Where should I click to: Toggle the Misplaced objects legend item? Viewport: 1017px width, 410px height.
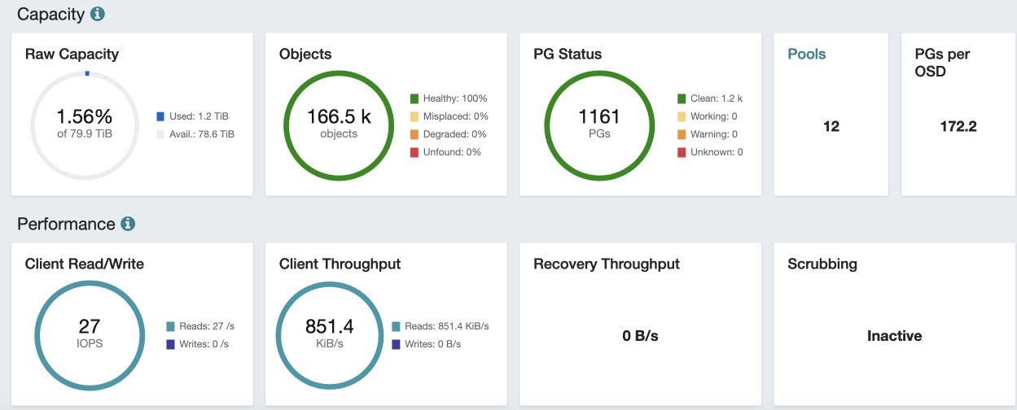tap(449, 116)
